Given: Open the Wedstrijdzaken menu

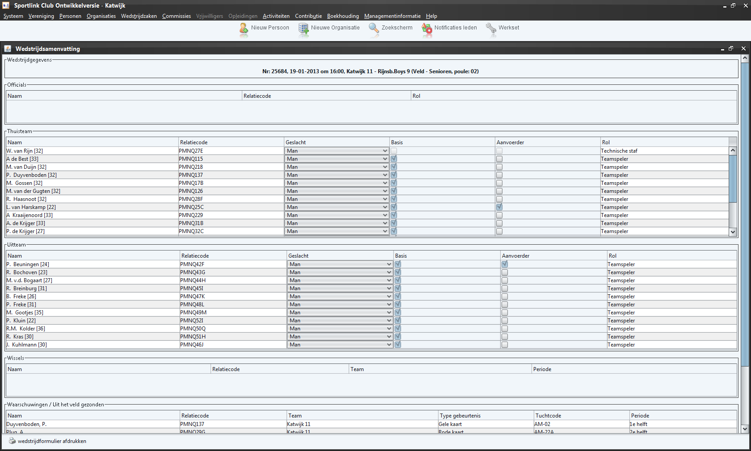Looking at the screenshot, I should coord(139,16).
